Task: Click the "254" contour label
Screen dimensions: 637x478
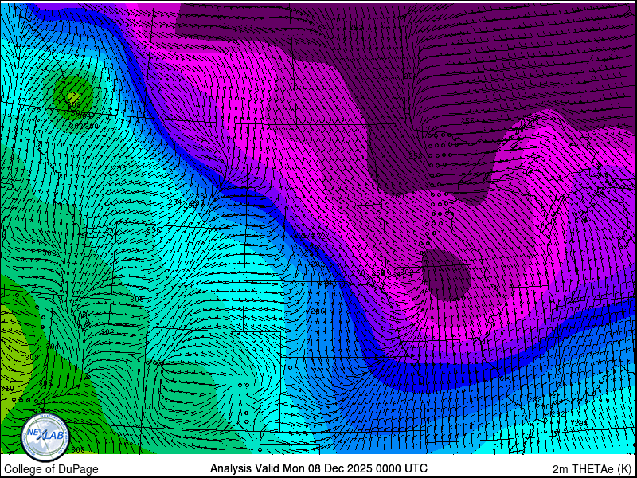Action: 411,76
